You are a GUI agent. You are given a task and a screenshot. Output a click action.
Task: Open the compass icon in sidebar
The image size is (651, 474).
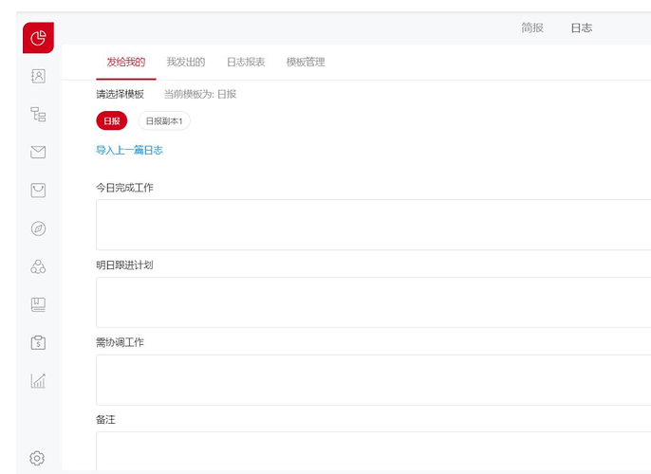[38, 228]
